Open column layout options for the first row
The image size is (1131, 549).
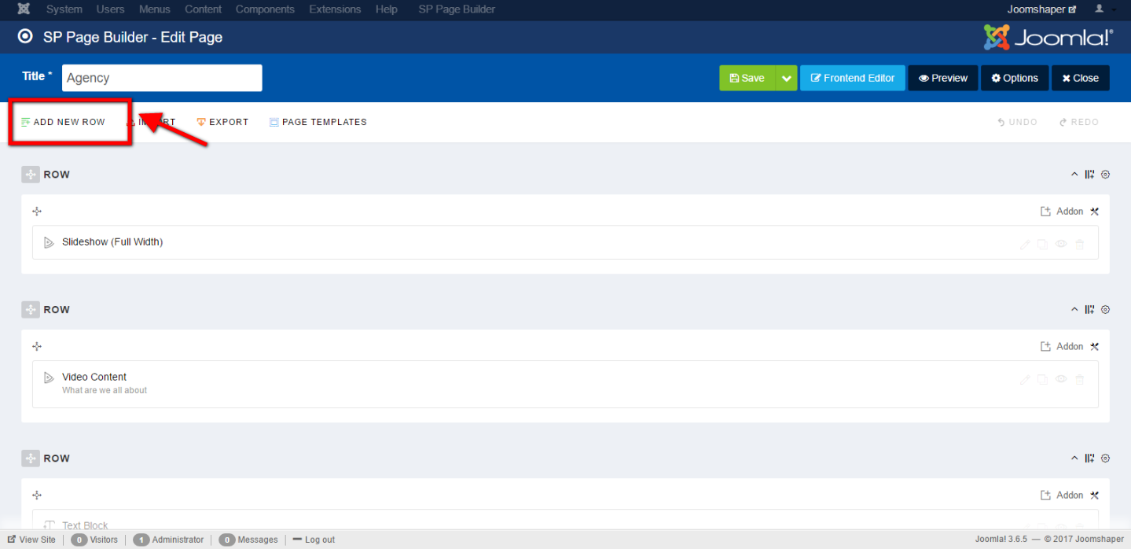[x=1089, y=175]
